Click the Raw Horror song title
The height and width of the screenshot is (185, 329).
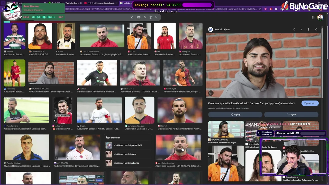31,6
